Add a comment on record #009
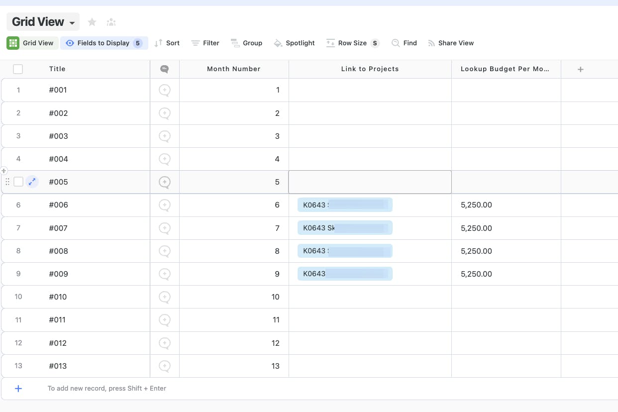The image size is (618, 412). point(165,274)
